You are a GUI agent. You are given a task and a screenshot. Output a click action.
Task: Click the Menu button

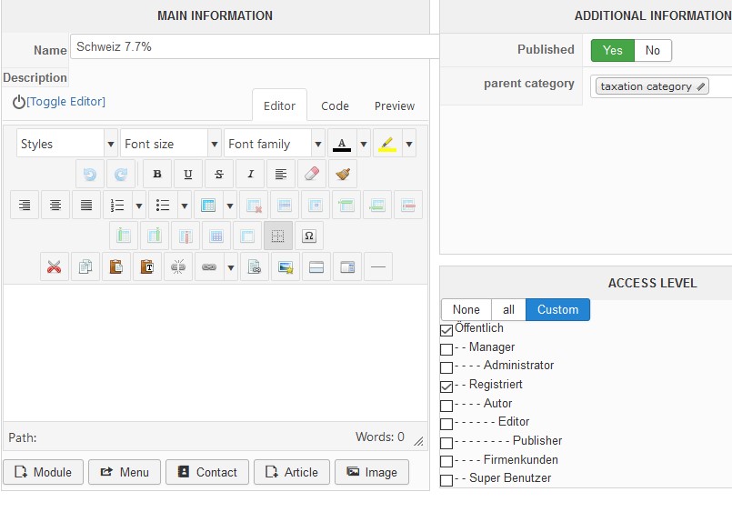tap(125, 472)
